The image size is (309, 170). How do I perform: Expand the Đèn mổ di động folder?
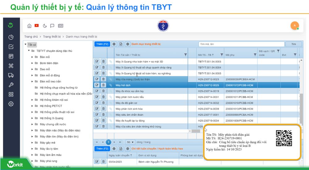tap(32, 75)
